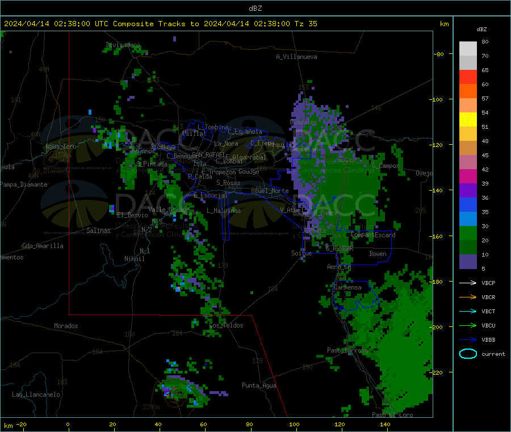511x432 pixels.
Task: Click the cyan 'current' ellipse legend icon
Action: [x=468, y=354]
